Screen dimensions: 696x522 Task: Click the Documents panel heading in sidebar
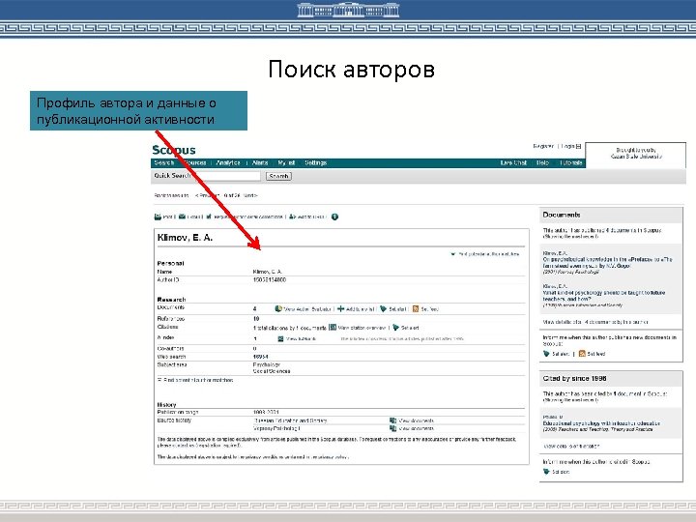[x=561, y=215]
